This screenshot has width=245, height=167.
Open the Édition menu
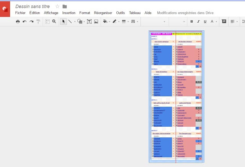point(35,13)
